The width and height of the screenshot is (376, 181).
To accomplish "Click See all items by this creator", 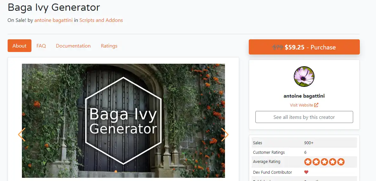I will pyautogui.click(x=304, y=117).
